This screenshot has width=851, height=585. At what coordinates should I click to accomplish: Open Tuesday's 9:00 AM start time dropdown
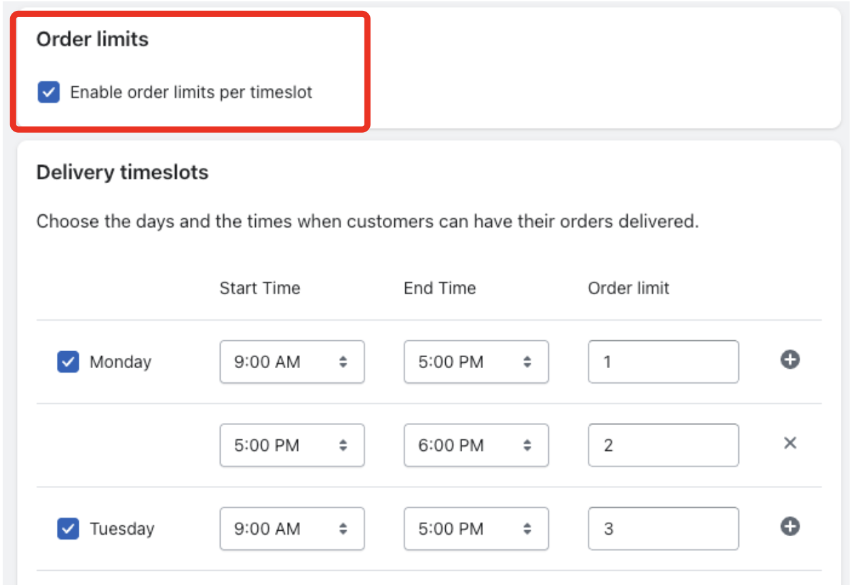(x=292, y=529)
